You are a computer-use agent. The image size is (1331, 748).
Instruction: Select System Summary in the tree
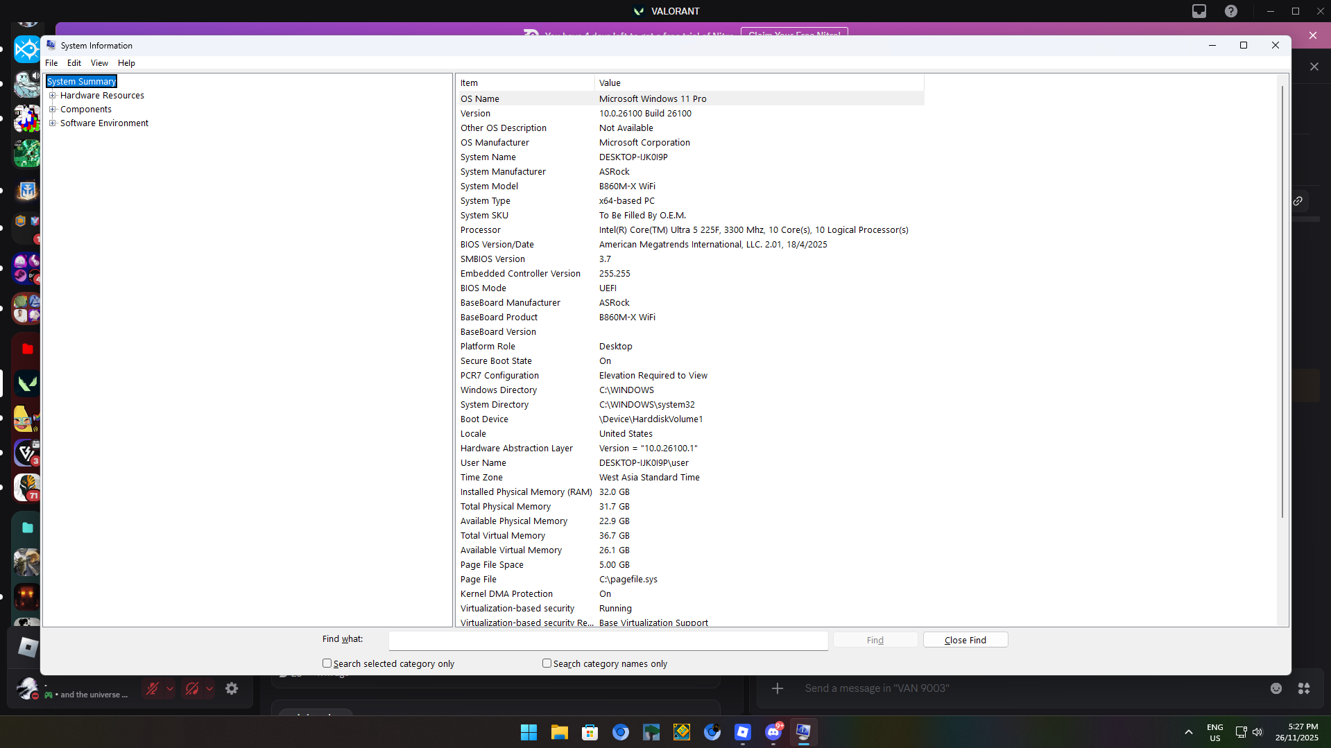pos(81,82)
